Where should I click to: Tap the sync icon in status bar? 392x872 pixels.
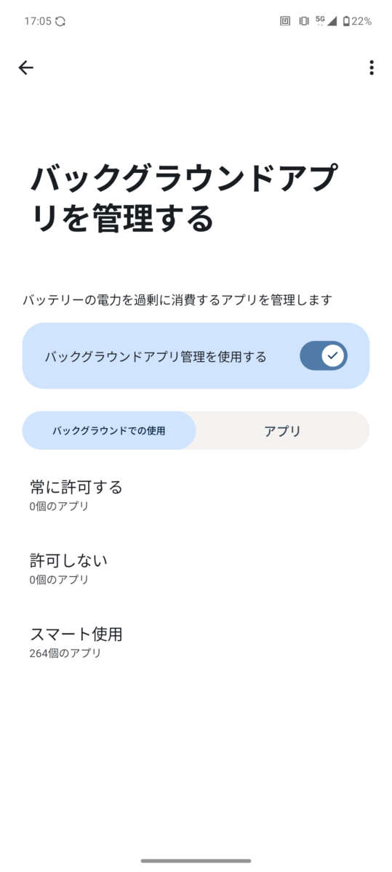pos(60,21)
